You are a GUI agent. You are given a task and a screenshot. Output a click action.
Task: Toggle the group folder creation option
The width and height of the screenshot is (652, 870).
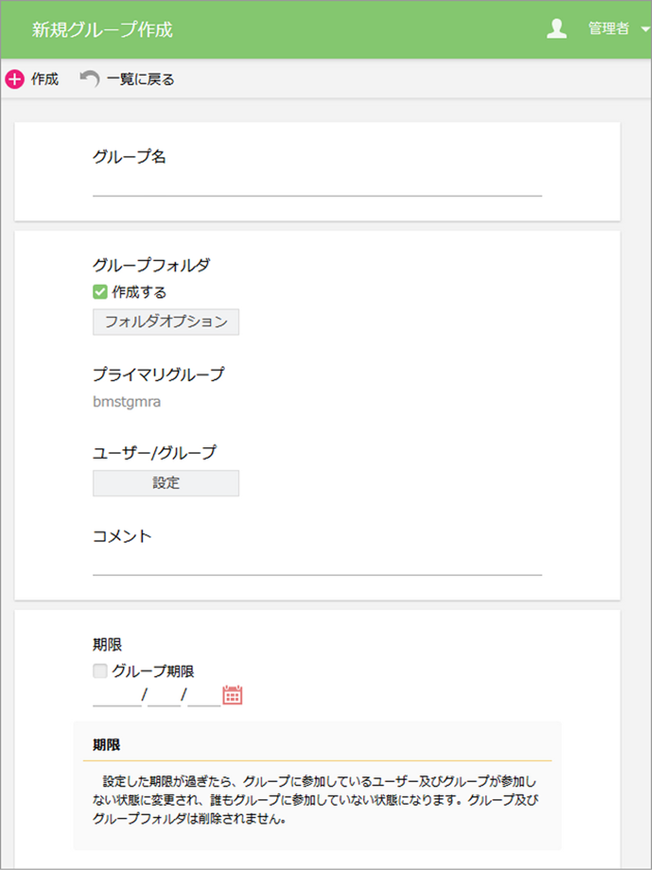pyautogui.click(x=99, y=292)
